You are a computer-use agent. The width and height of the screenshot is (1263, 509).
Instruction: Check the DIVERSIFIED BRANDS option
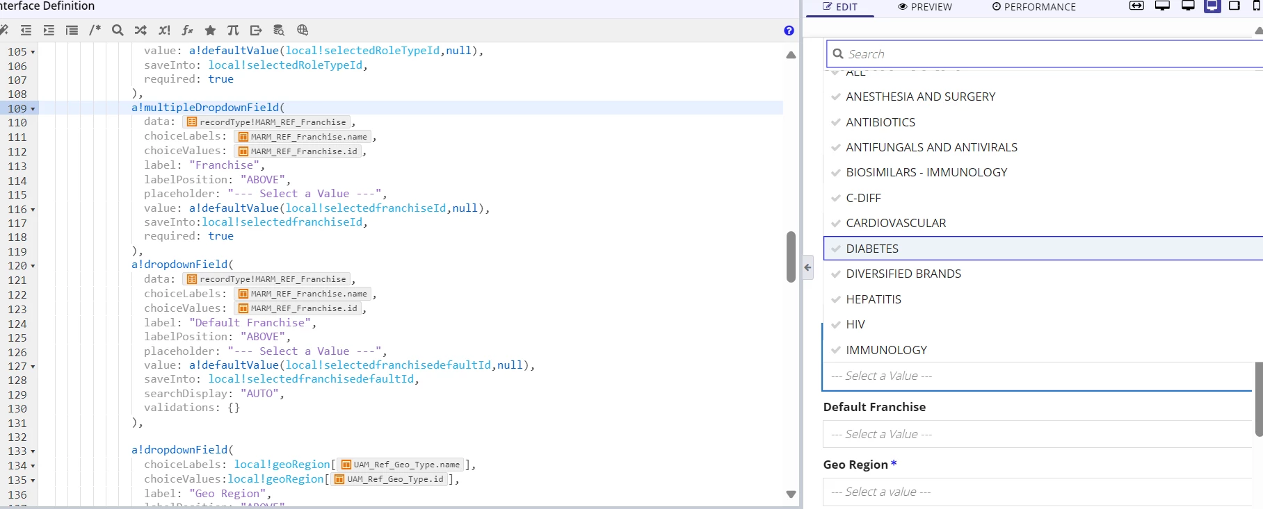click(1043, 274)
